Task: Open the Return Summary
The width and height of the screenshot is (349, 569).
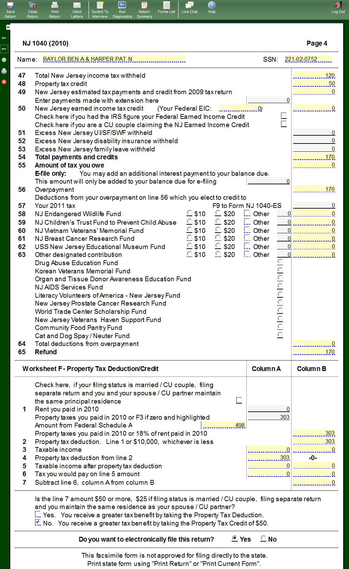Action: click(x=144, y=9)
